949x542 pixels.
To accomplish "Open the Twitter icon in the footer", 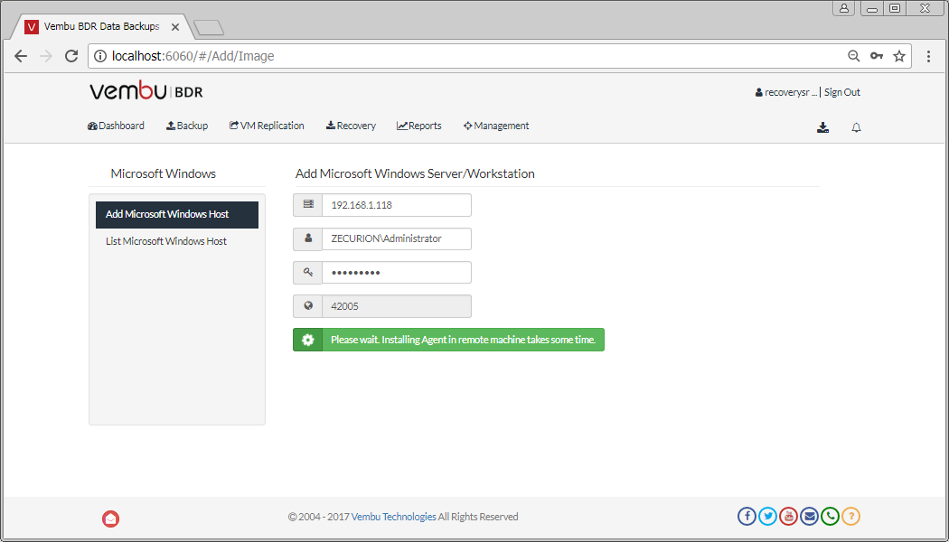I will pyautogui.click(x=767, y=517).
